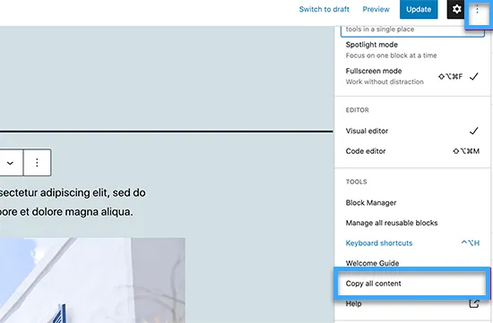Click the Update button
Viewport: 493px width, 323px height.
[x=419, y=10]
